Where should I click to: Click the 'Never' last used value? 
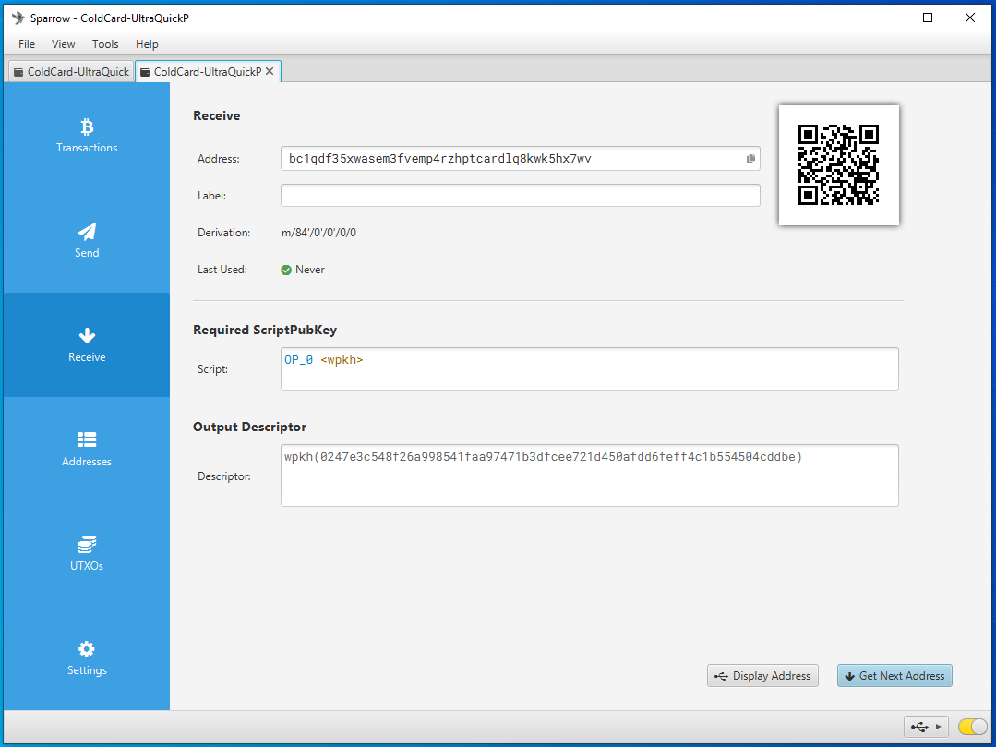(310, 270)
